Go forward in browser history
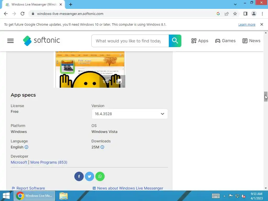This screenshot has width=268, height=201. [14, 14]
